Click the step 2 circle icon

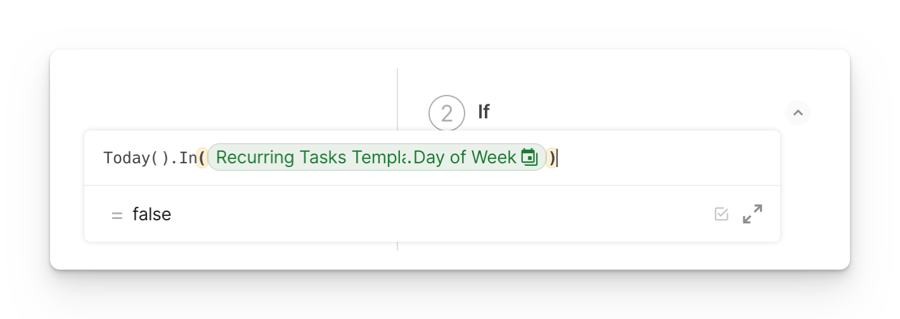(x=447, y=113)
